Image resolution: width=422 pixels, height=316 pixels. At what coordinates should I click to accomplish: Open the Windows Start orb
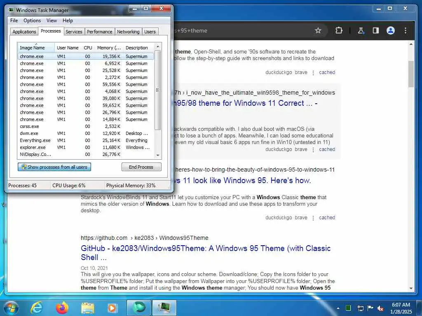11,308
